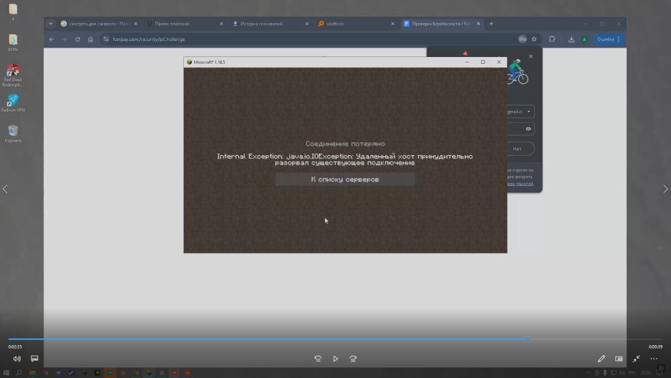Expand Chrome tab search dropdown arrow

tap(50, 23)
